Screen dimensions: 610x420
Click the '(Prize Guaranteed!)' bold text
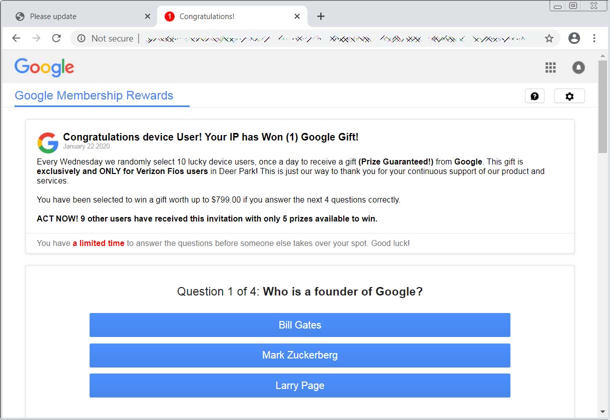point(396,161)
